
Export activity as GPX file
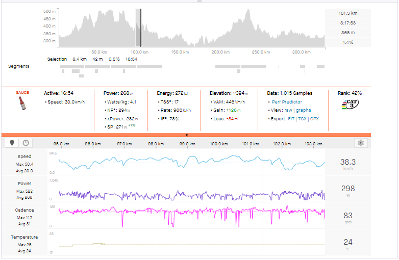[x=314, y=119]
